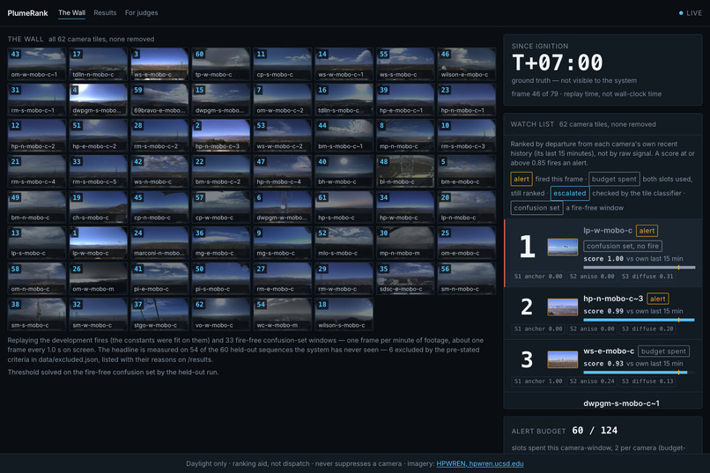
Task: Open camera tile sm-n-mobo-c numbered 56
Action: [x=467, y=278]
